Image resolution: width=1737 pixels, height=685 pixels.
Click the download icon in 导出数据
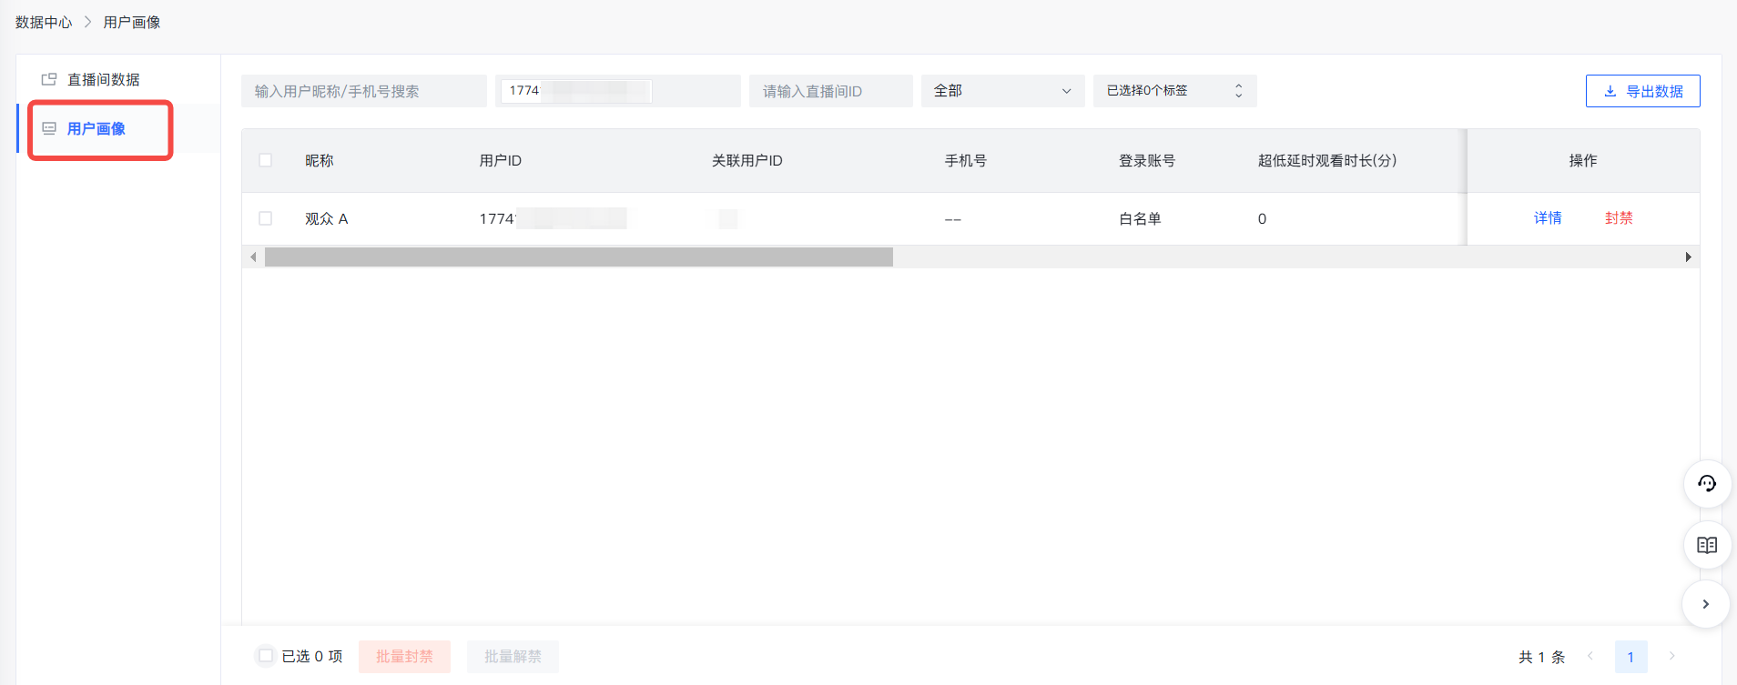point(1610,91)
